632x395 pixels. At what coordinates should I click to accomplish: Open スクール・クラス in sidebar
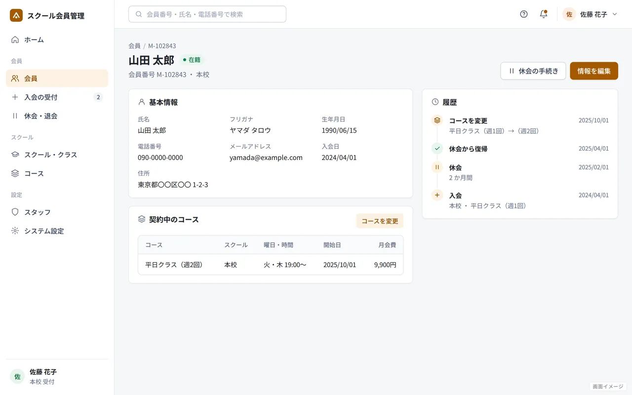pos(57,155)
